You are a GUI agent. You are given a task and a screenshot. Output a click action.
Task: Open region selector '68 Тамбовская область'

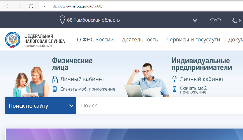coord(93,20)
